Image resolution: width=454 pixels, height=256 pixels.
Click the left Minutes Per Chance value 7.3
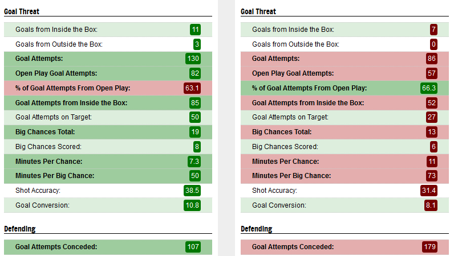tap(194, 161)
